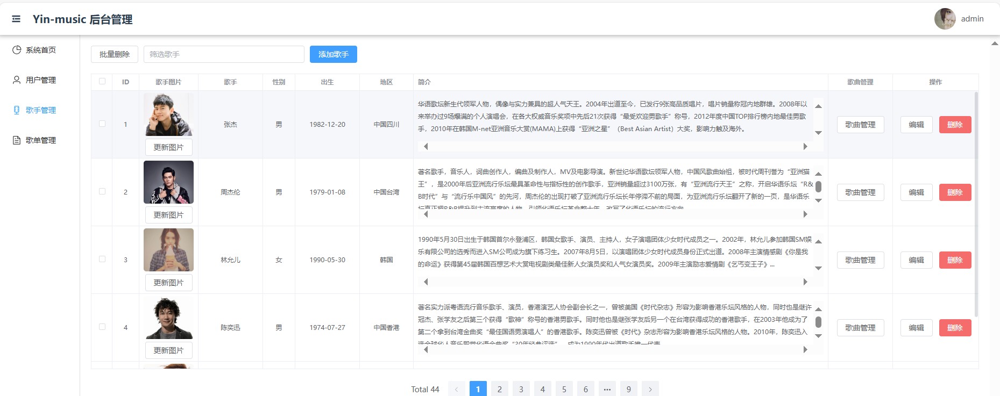Click the admin avatar picture
This screenshot has height=396, width=1000.
[945, 19]
